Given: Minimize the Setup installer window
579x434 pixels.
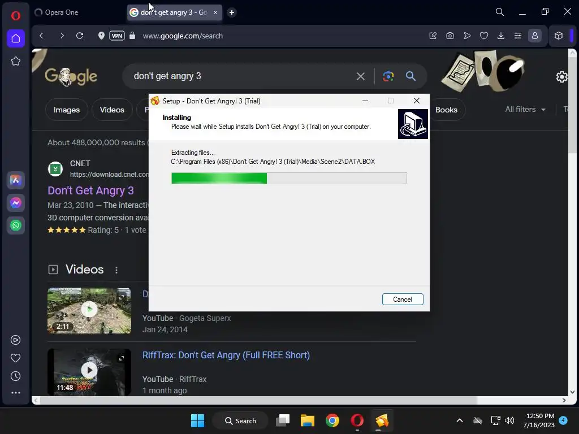Looking at the screenshot, I should click(365, 101).
